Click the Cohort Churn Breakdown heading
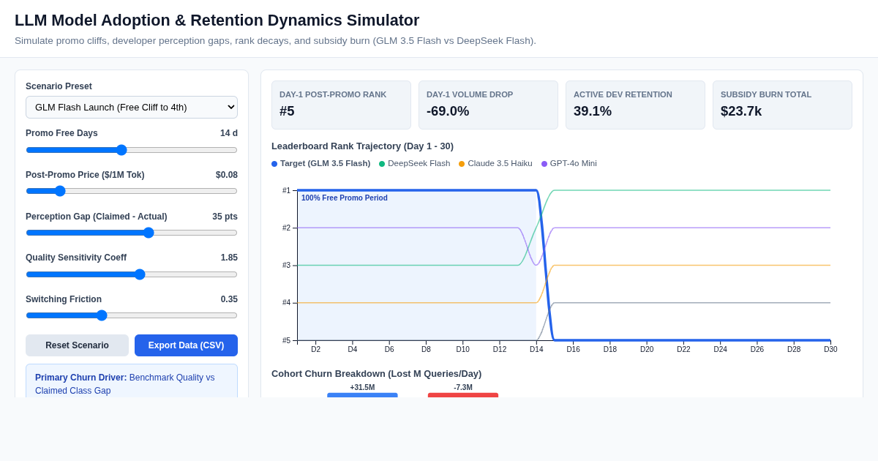The width and height of the screenshot is (878, 461). (x=376, y=374)
